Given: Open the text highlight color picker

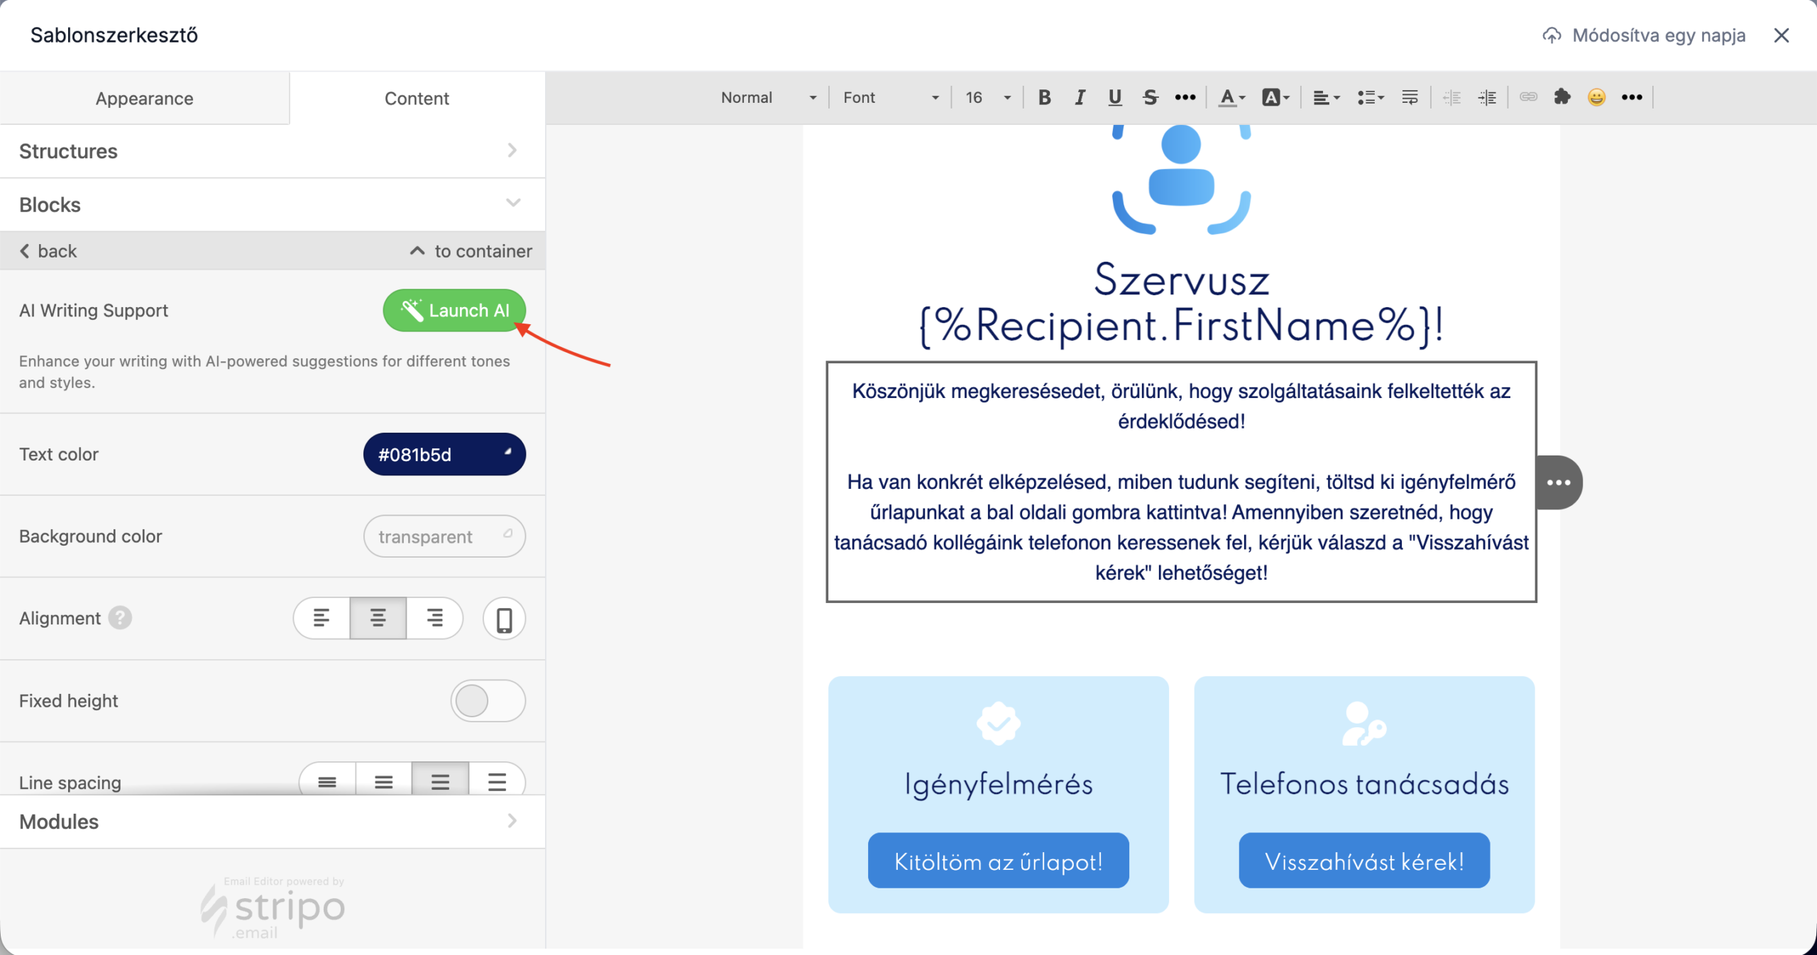Looking at the screenshot, I should click(x=1275, y=97).
